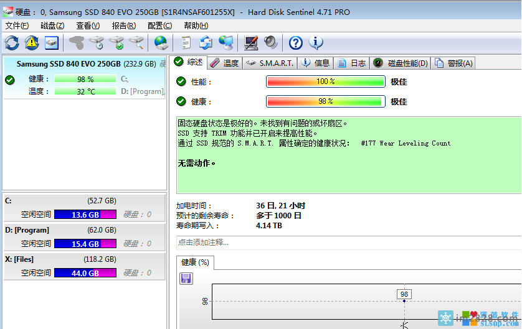The width and height of the screenshot is (522, 329).
Task: Click the notepad report toolbar icon
Action: 186,43
